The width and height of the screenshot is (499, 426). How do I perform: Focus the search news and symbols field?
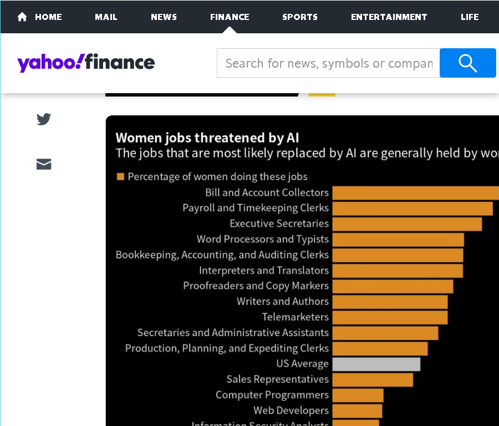pos(328,63)
